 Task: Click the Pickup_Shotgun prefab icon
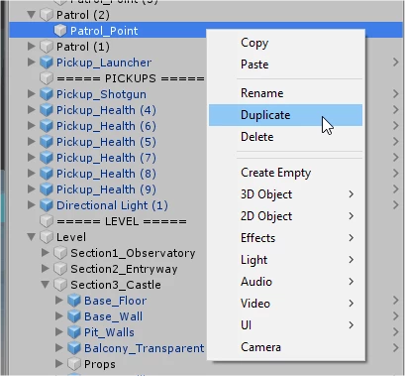47,94
